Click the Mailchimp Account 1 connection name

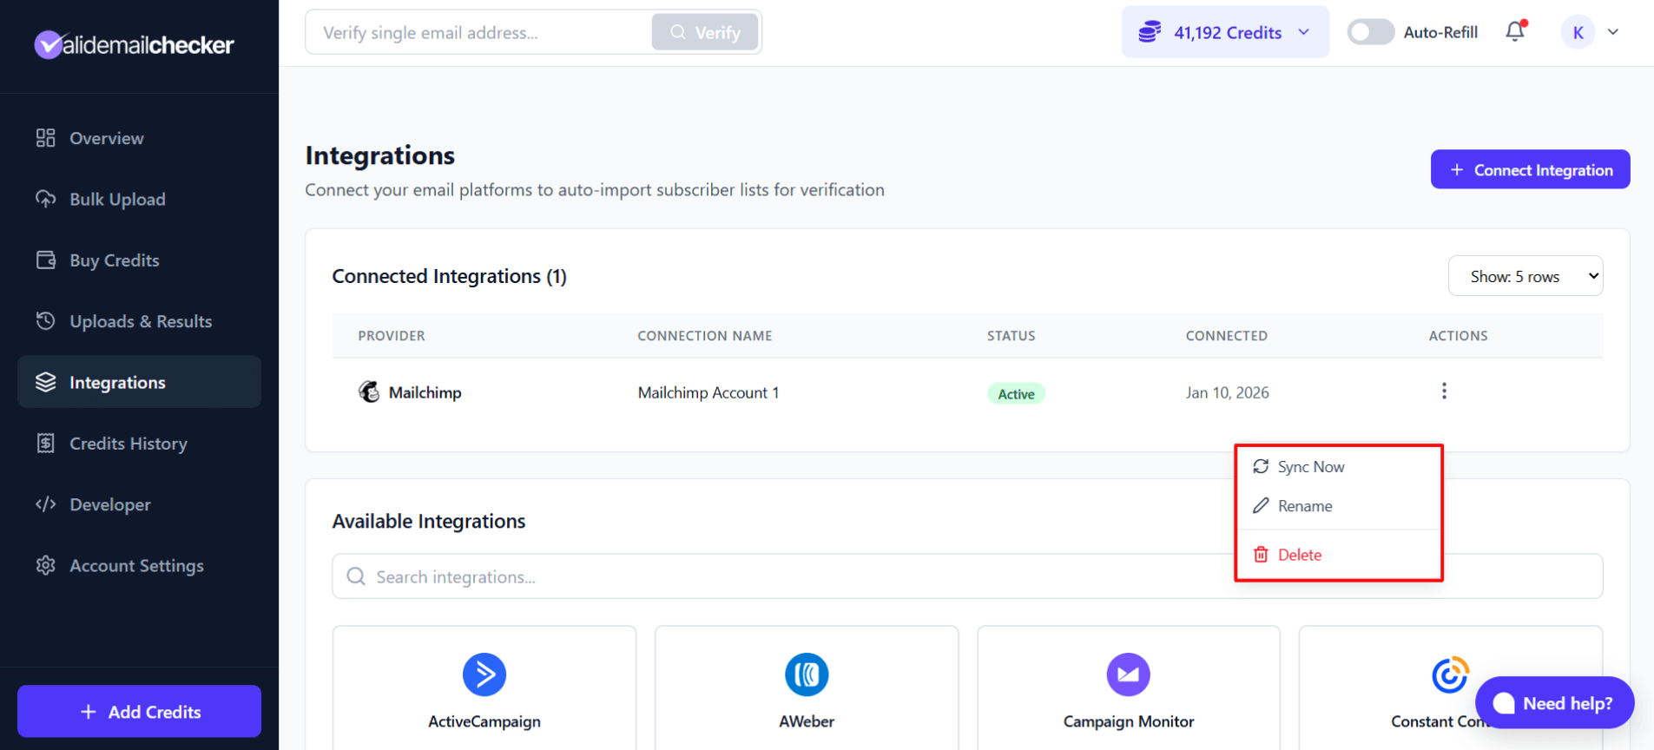click(708, 392)
